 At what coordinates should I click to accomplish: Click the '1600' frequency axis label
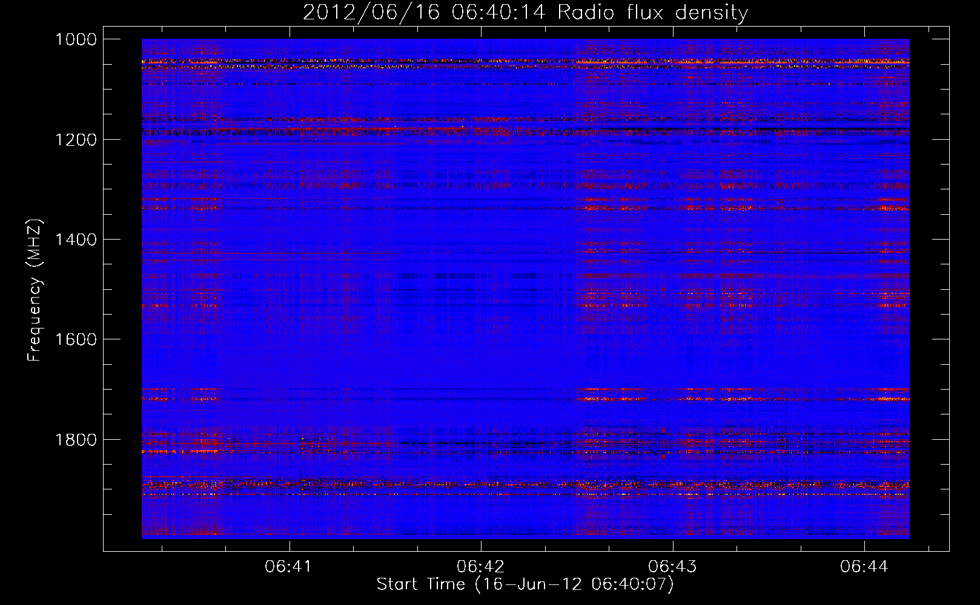pos(76,339)
